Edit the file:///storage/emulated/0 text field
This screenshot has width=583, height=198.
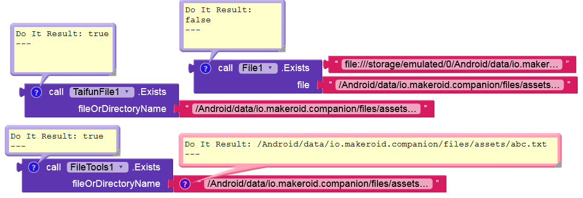pyautogui.click(x=451, y=65)
